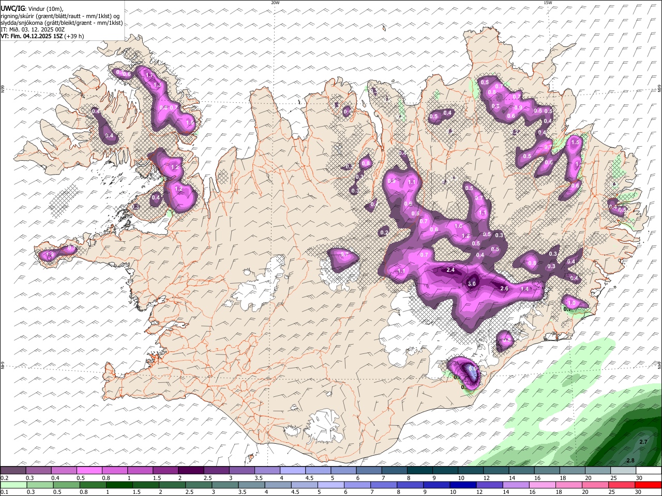Click the '3.0' snowfall maximum value on map

tap(472, 284)
